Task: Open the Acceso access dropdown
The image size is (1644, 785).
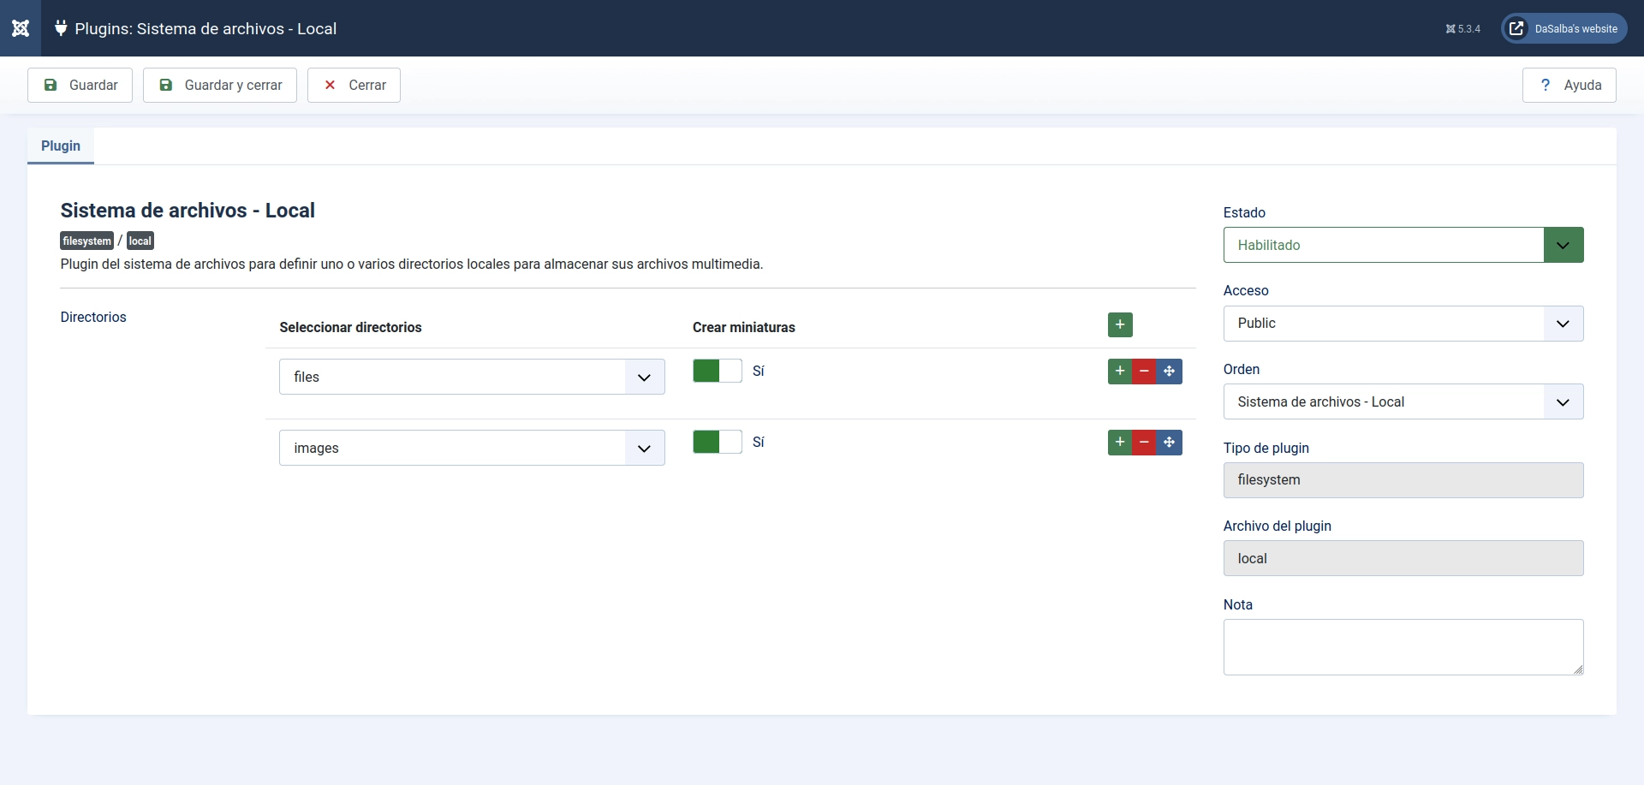Action: (x=1403, y=324)
